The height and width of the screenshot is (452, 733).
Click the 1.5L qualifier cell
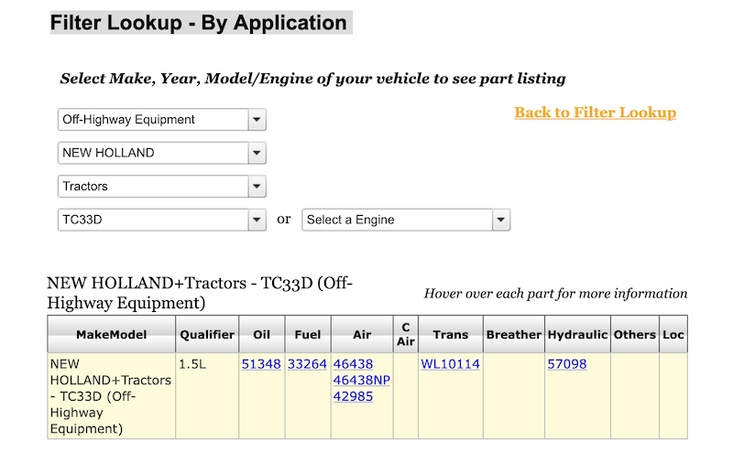[192, 364]
